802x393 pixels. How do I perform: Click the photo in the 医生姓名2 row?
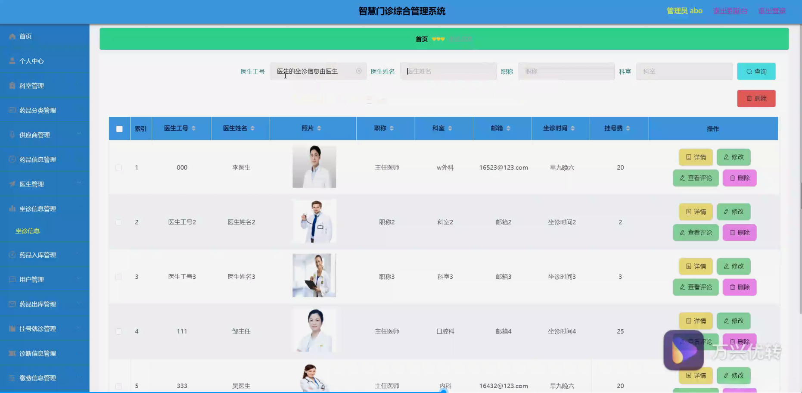(314, 221)
